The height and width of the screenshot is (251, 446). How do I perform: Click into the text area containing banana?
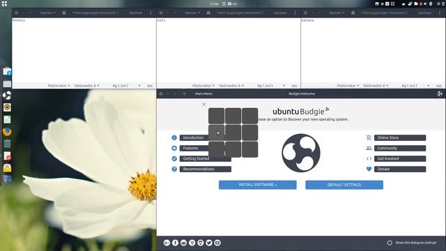373,50
